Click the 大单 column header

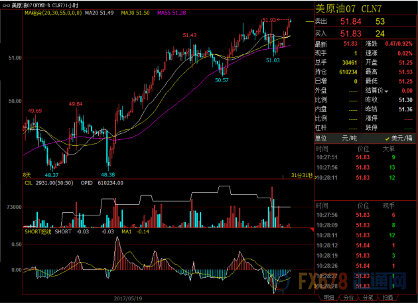(389, 149)
